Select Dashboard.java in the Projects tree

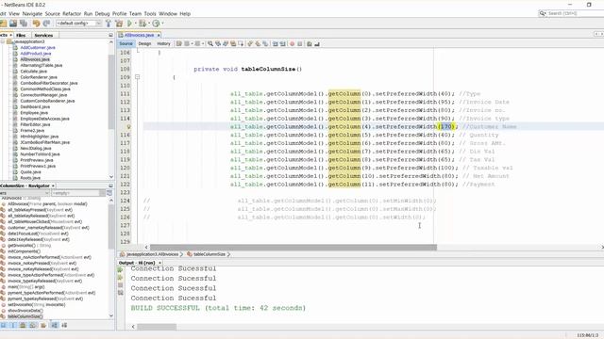click(x=35, y=106)
